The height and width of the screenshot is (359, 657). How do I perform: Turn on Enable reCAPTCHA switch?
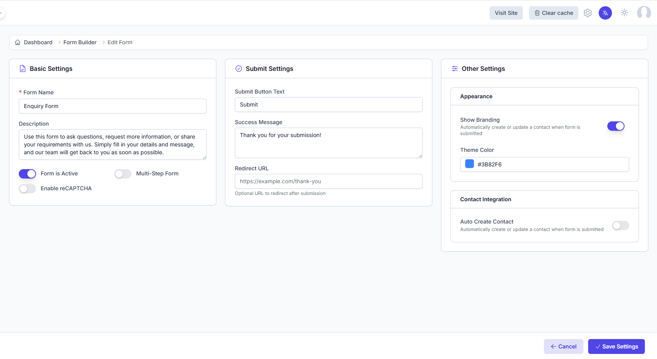tap(27, 189)
